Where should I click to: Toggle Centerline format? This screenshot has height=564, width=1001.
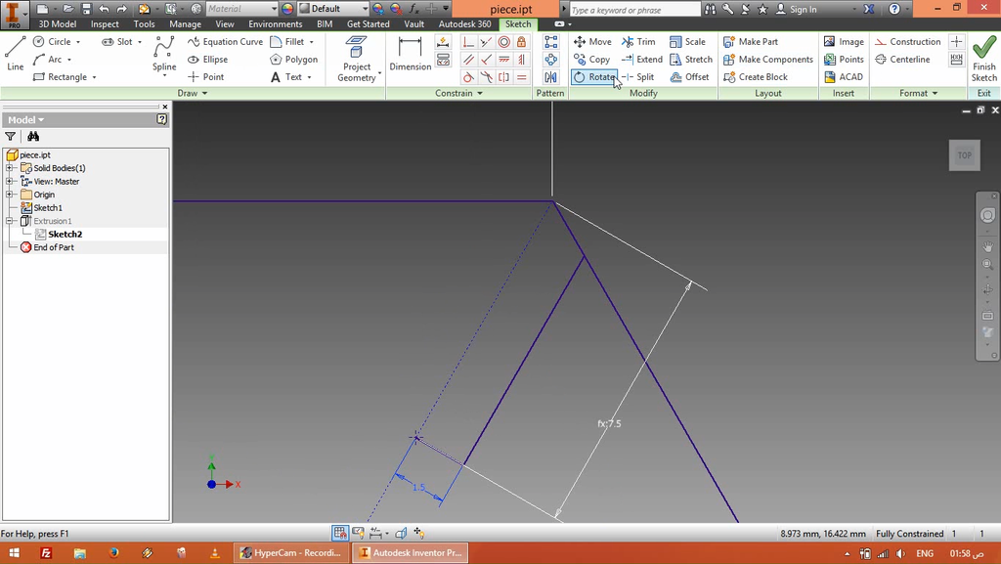902,60
